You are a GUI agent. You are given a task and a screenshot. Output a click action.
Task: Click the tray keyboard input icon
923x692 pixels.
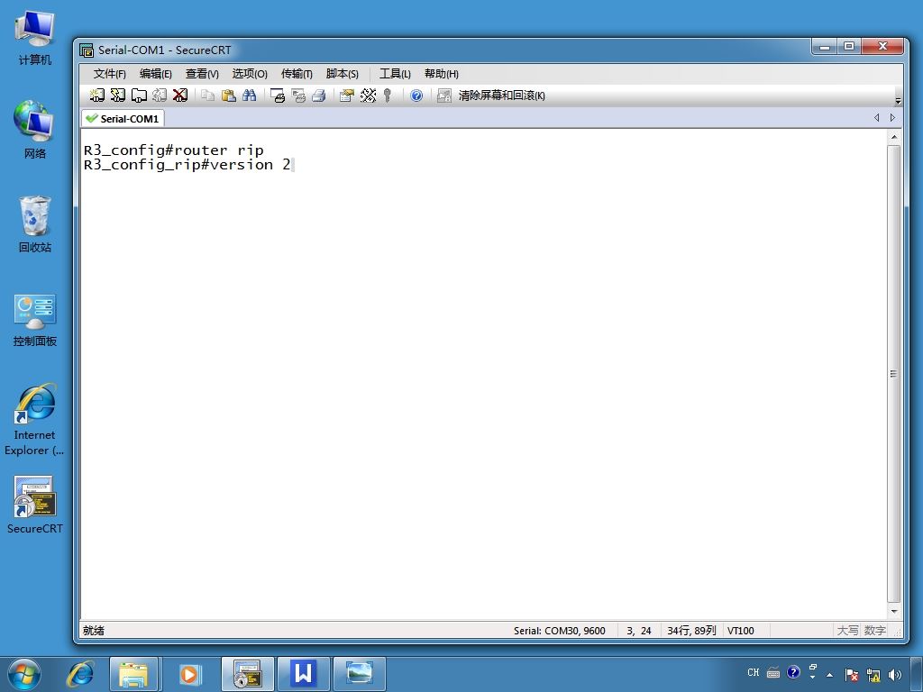773,673
